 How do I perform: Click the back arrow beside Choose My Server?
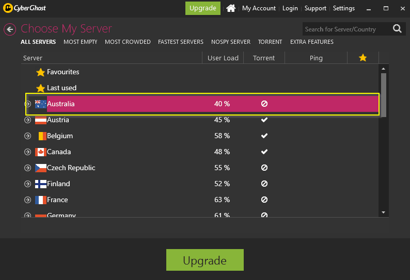[10, 29]
